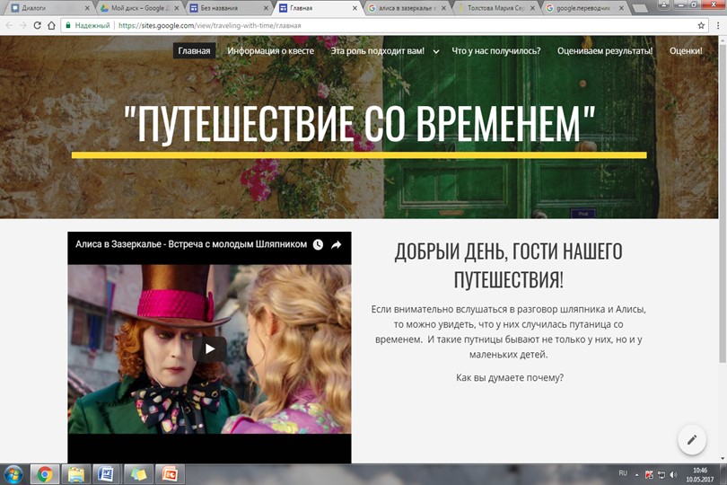Open Chrome's three-dot menu
The height and width of the screenshot is (485, 727).
(x=718, y=25)
